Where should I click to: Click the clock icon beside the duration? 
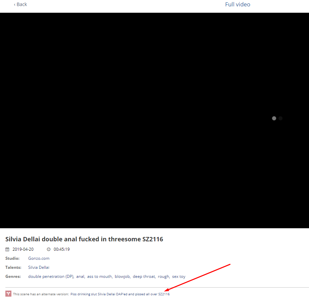click(49, 249)
